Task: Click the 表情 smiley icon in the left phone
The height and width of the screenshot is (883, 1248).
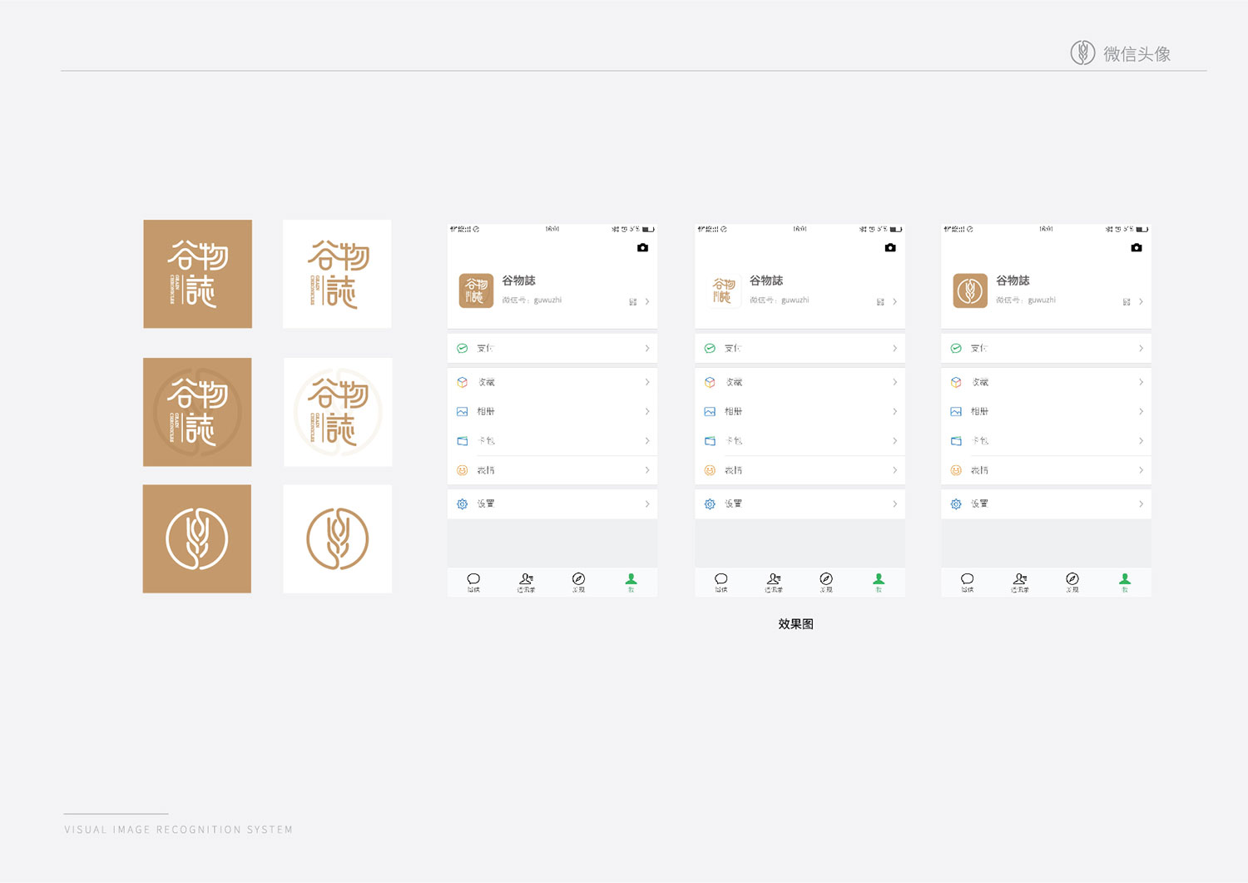Action: [x=463, y=471]
